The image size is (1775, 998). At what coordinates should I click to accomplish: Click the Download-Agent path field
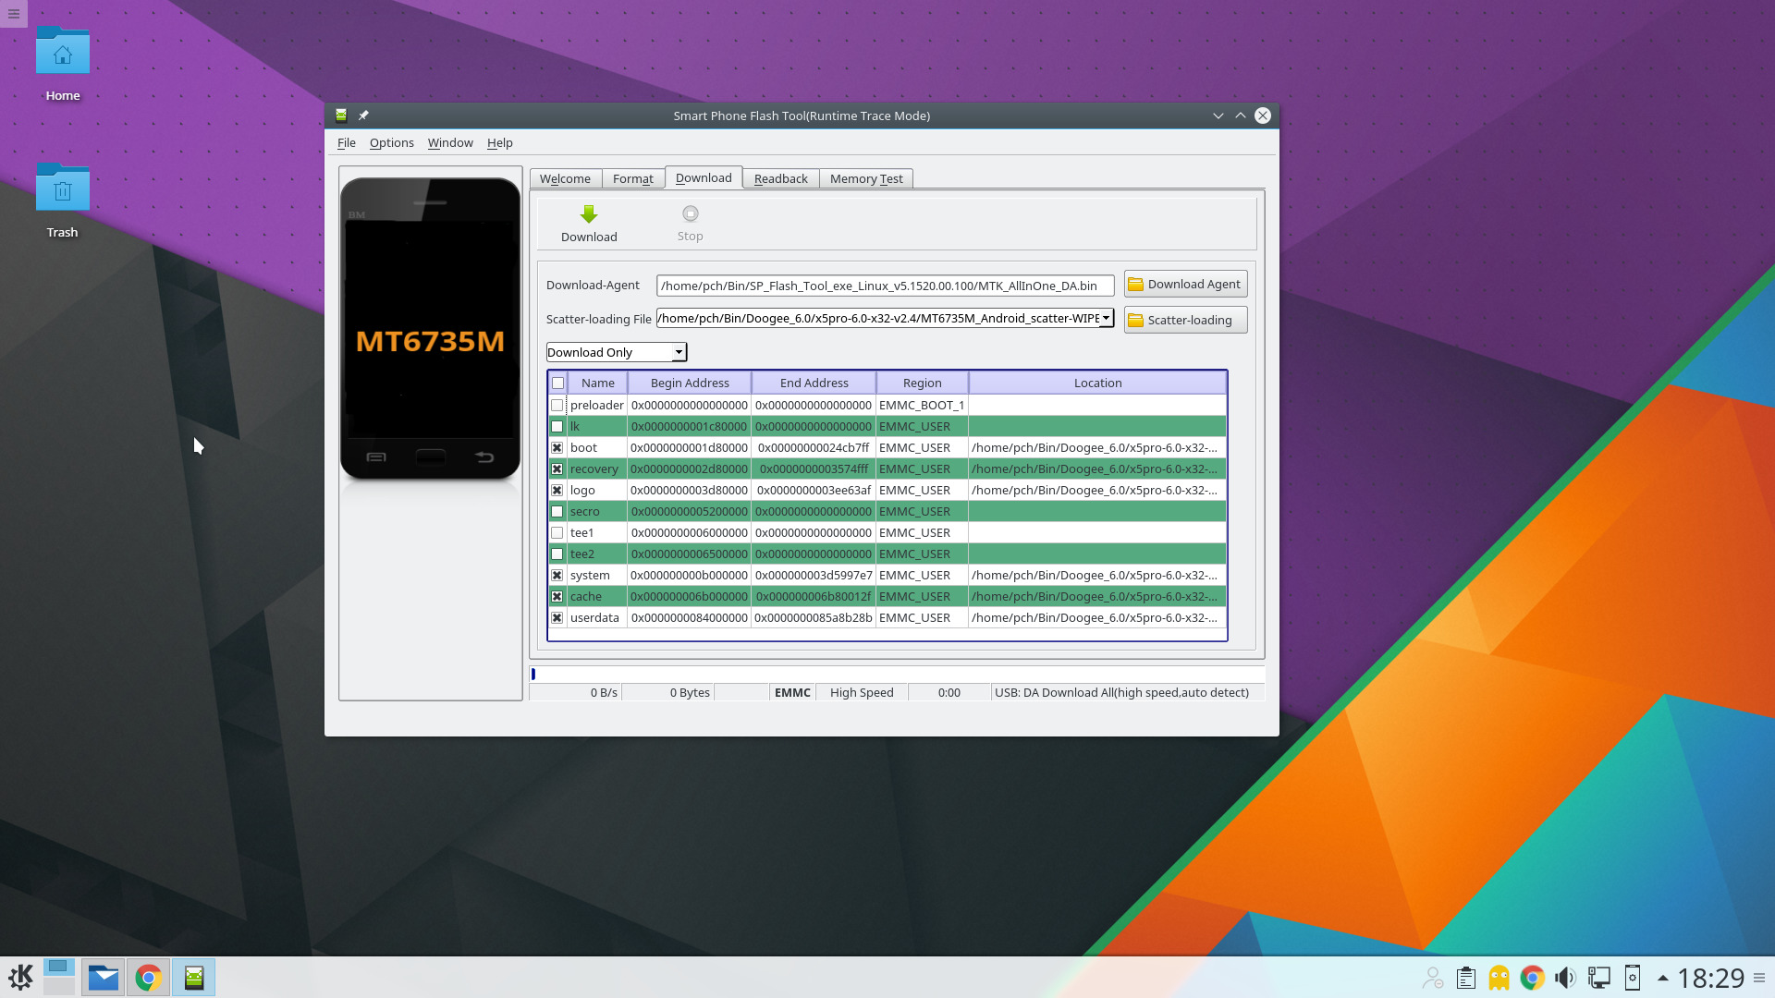(886, 286)
